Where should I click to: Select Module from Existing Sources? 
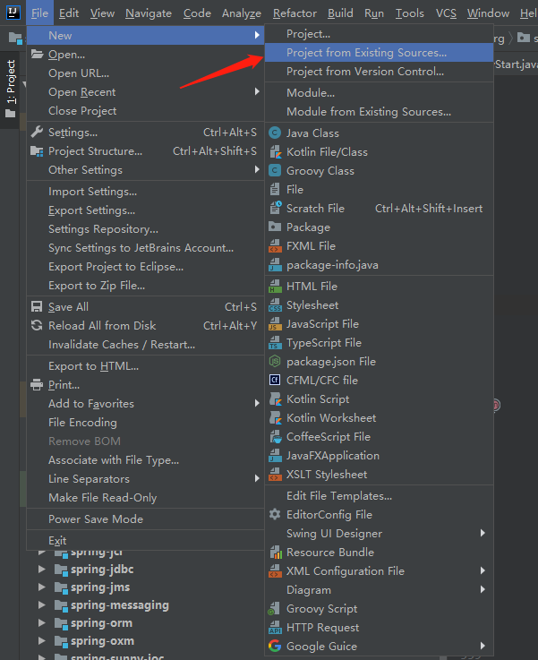(379, 112)
